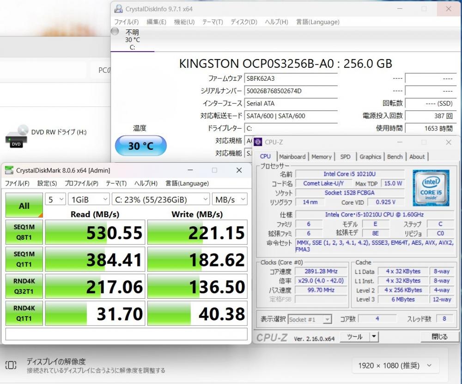Open the test count dropdown showing 5
Screen dimensions: 462x384
pos(55,200)
